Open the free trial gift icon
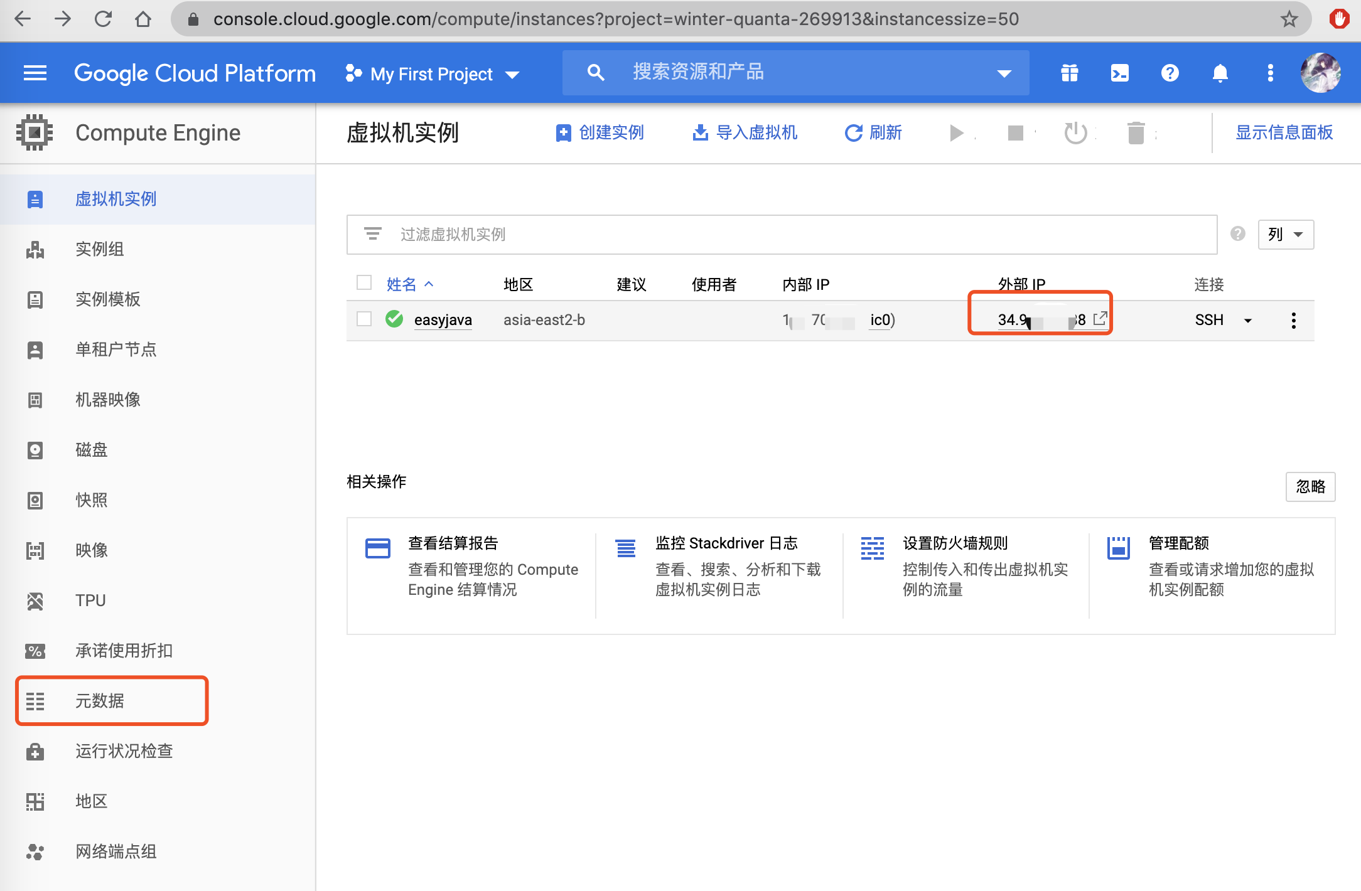 click(1070, 73)
